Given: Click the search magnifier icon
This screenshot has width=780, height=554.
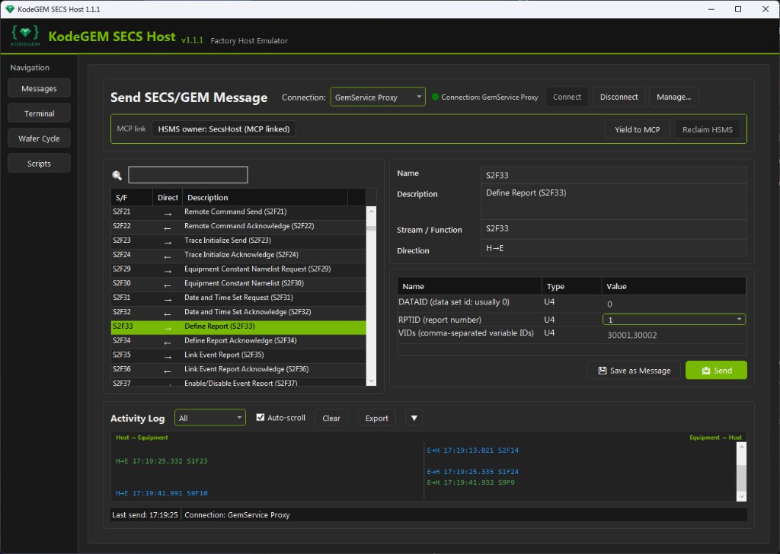Looking at the screenshot, I should 117,175.
